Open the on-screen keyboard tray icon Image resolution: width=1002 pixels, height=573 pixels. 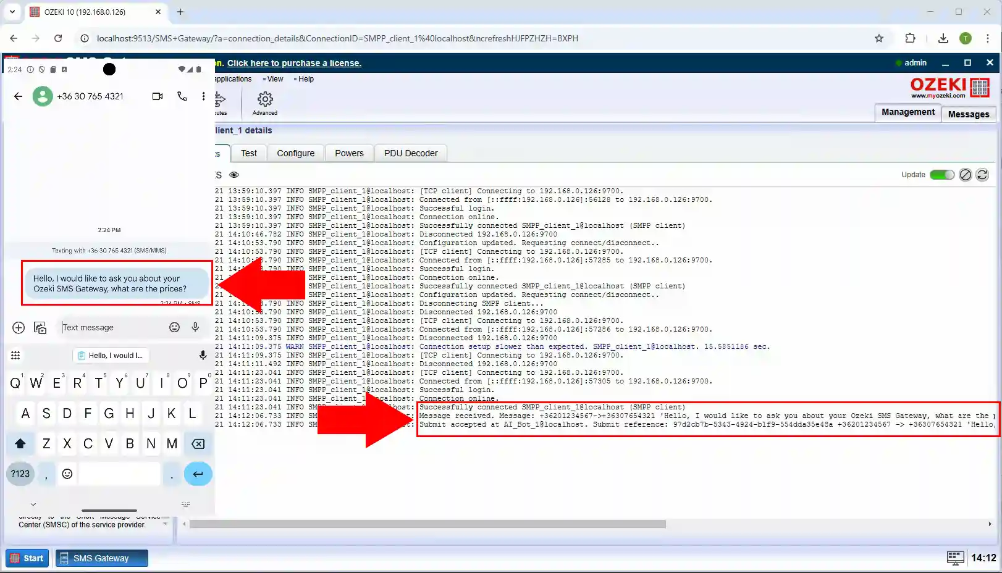point(955,558)
